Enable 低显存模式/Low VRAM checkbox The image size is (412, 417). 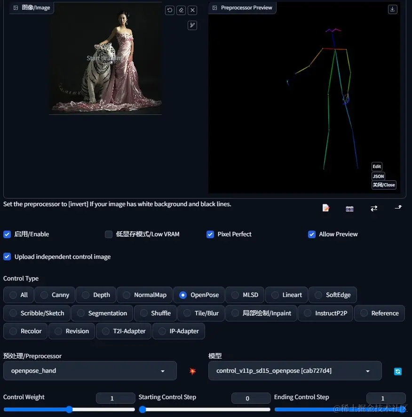[109, 234]
